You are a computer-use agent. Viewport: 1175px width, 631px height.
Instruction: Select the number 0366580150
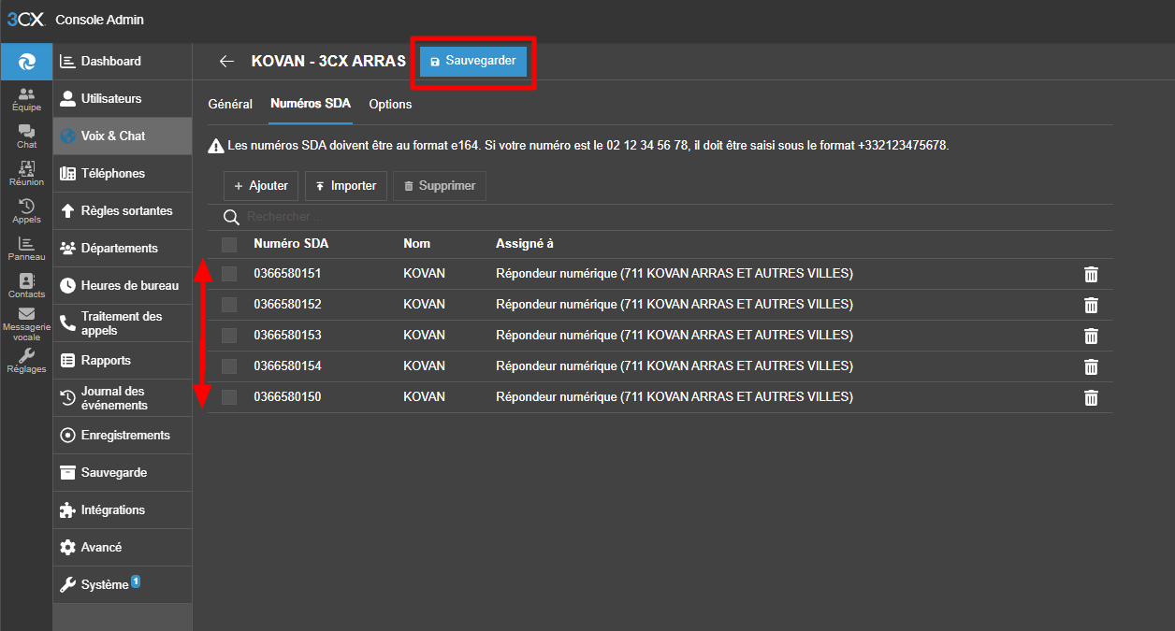(287, 397)
